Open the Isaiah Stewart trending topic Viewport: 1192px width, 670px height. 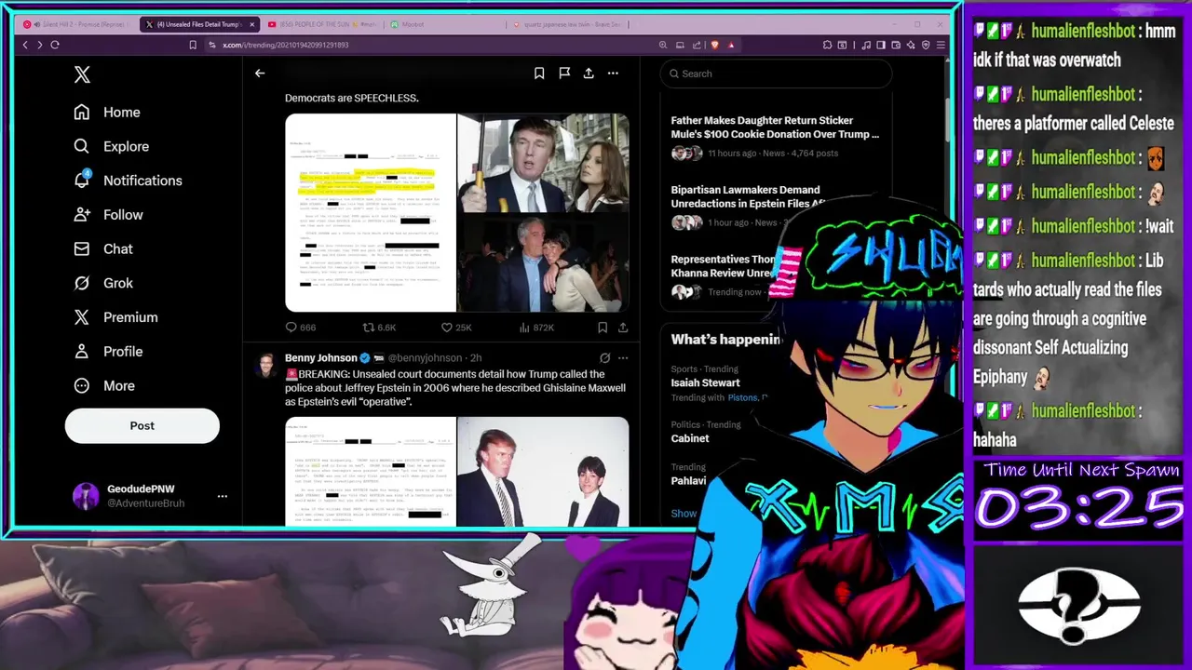[x=705, y=382]
